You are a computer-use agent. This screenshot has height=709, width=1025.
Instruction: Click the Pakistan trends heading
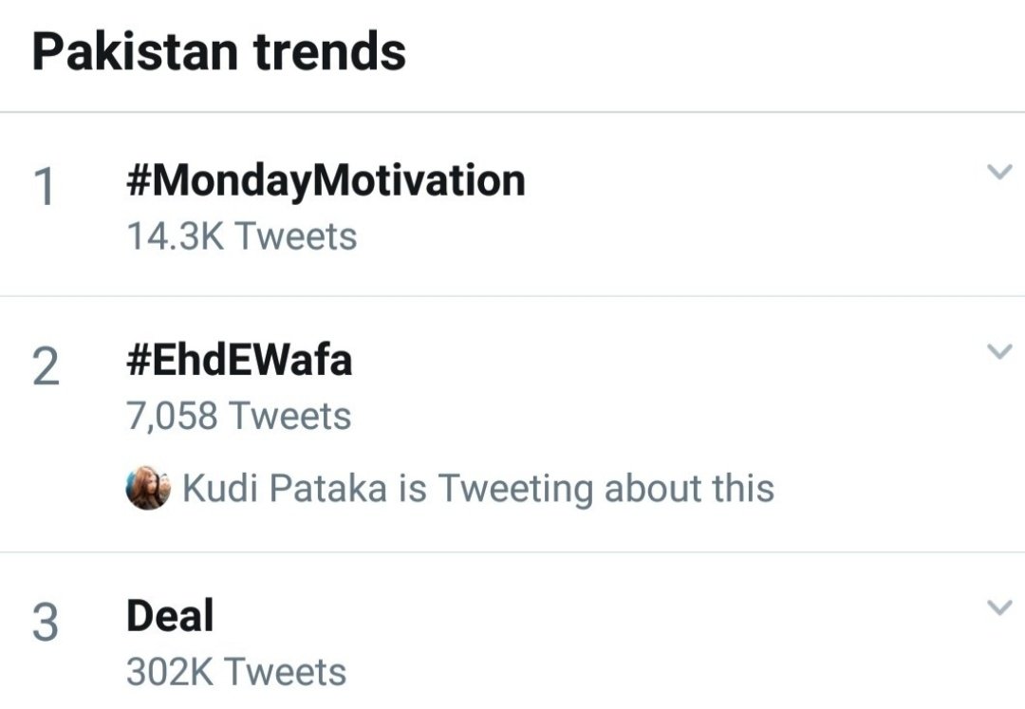coord(219,51)
